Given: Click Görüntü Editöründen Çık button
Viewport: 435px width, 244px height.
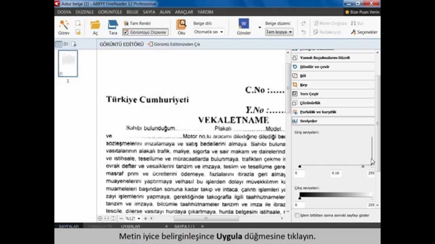Looking at the screenshot, I should click(174, 44).
